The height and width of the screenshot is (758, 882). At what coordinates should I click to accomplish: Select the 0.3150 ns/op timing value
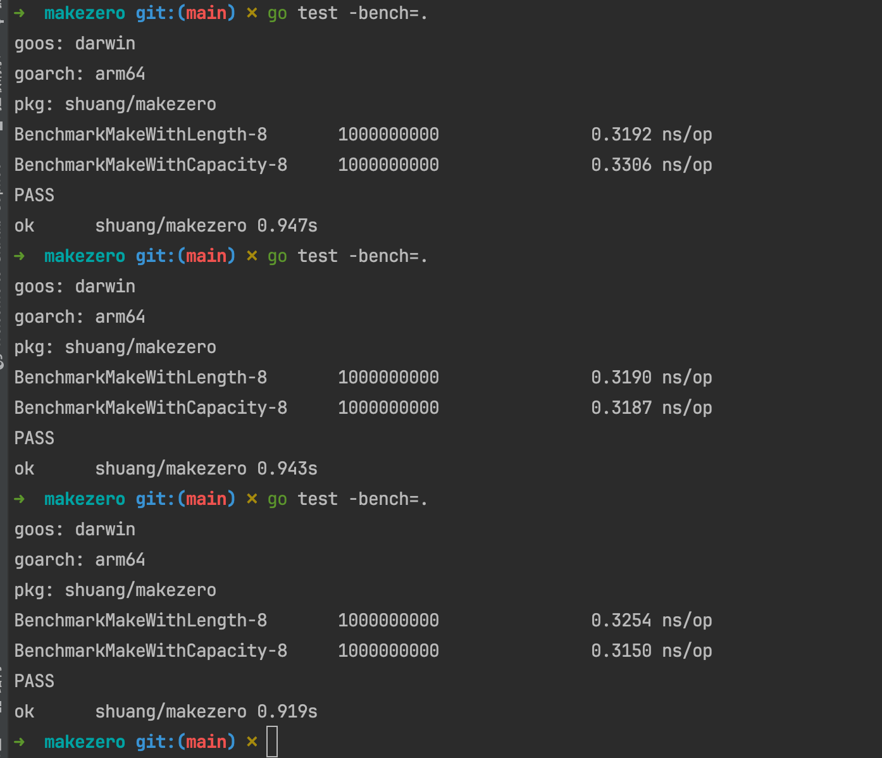[x=651, y=650]
